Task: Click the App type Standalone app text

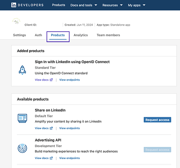Action: pyautogui.click(x=113, y=25)
